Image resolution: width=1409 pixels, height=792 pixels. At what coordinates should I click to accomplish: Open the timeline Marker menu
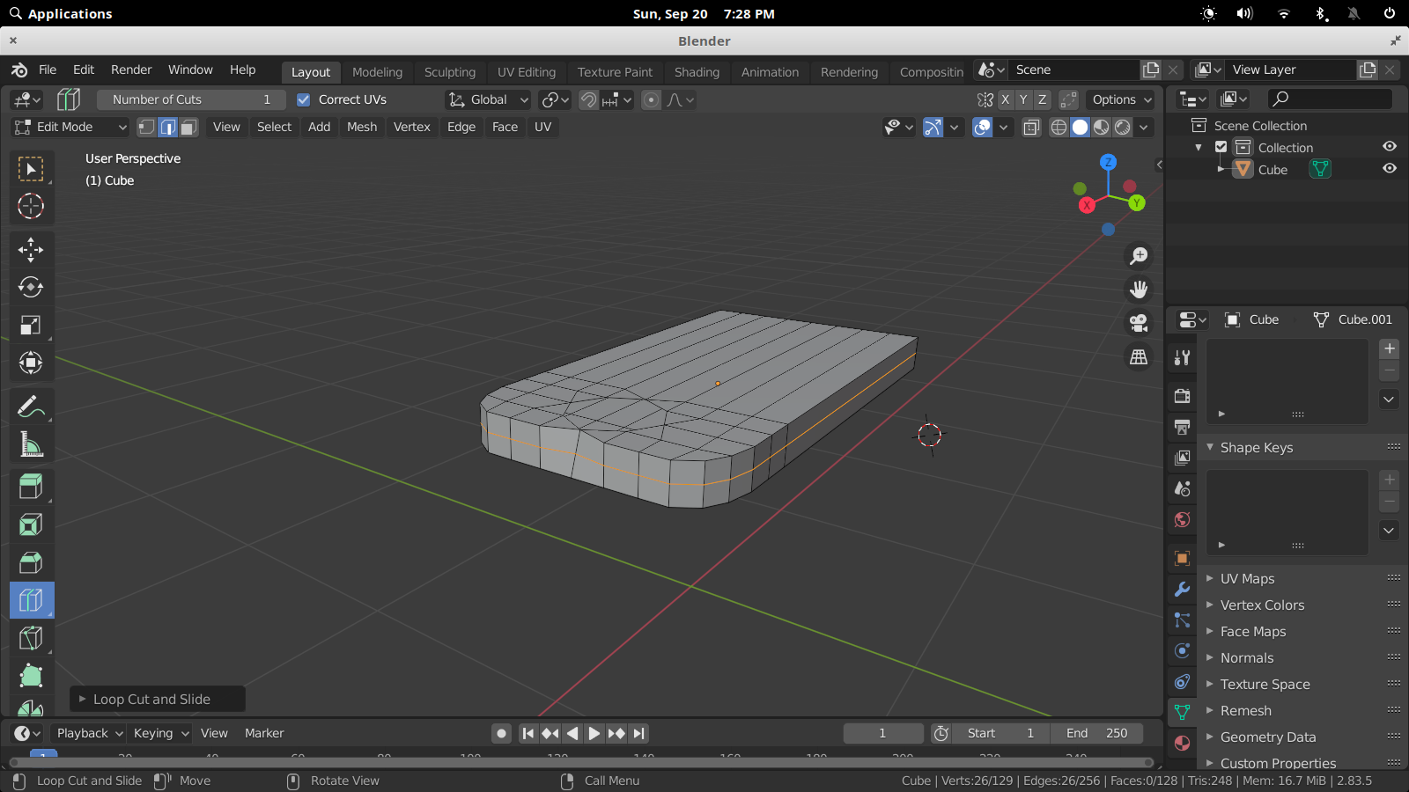(264, 733)
